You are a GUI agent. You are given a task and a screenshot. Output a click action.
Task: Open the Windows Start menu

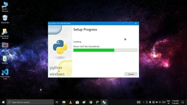[3, 102]
